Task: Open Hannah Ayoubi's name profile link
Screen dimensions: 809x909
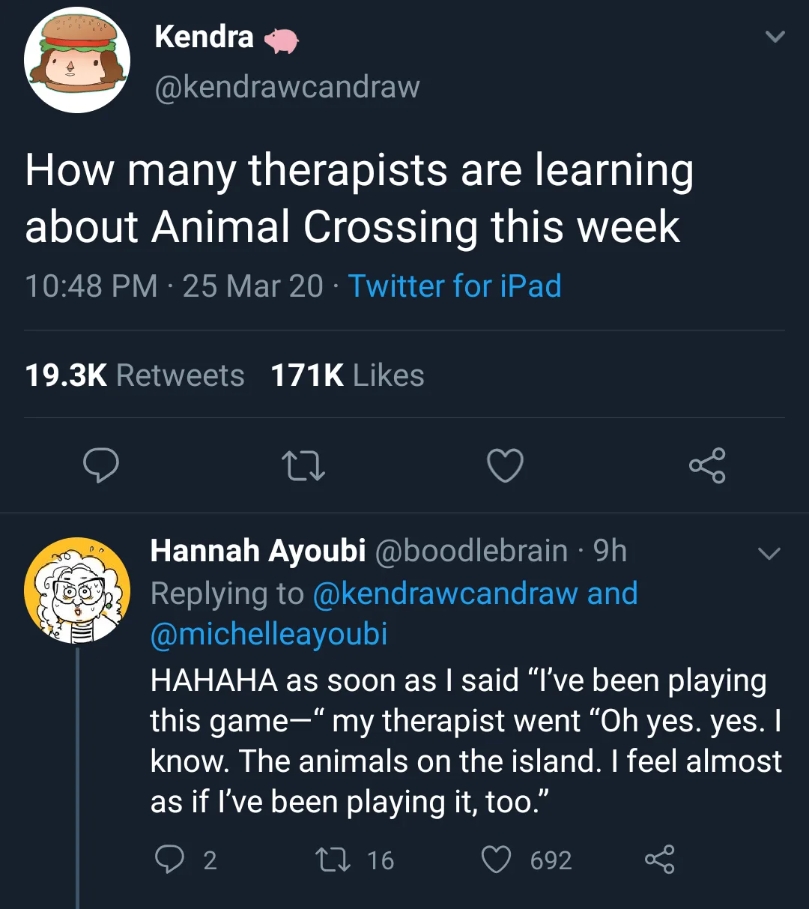Action: [x=258, y=551]
